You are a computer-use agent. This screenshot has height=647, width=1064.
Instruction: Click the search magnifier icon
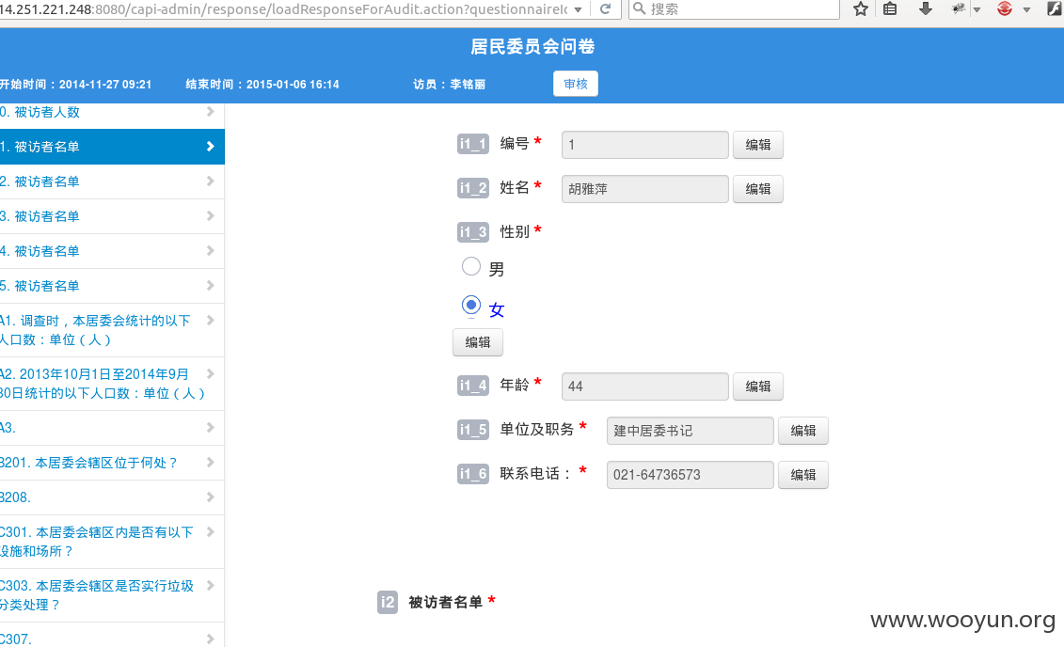639,8
